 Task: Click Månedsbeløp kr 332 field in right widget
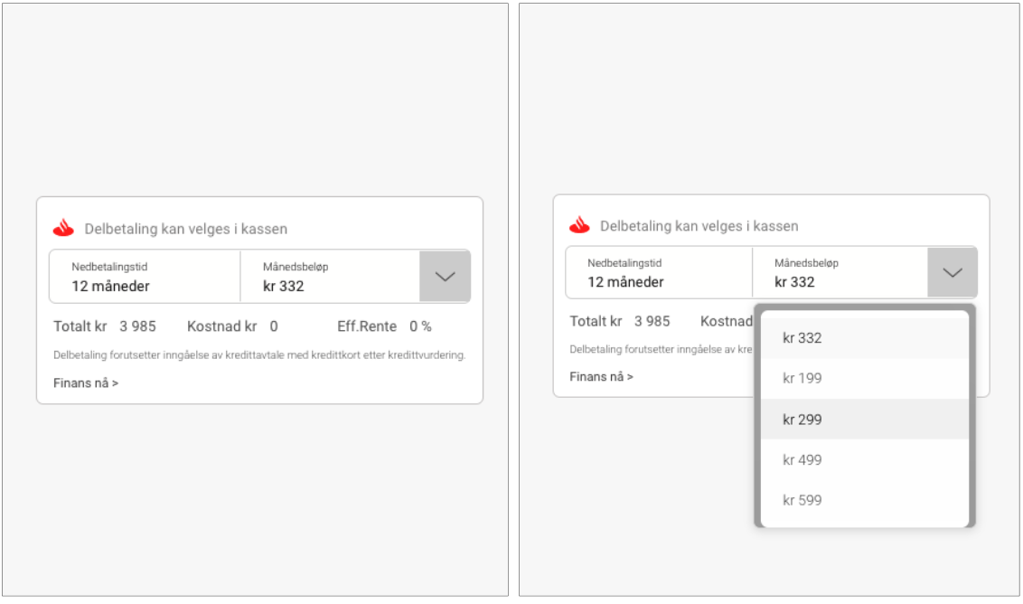(x=840, y=272)
